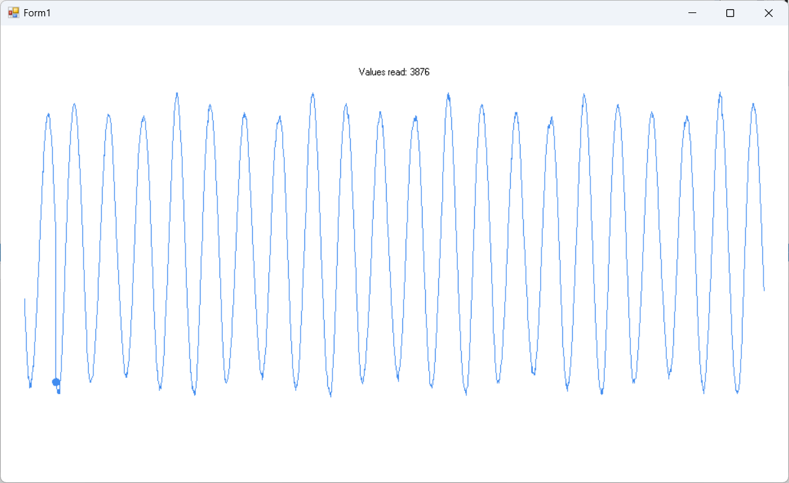The image size is (789, 483).
Task: Click the straight vertical line above the blue dot
Action: tap(56, 261)
